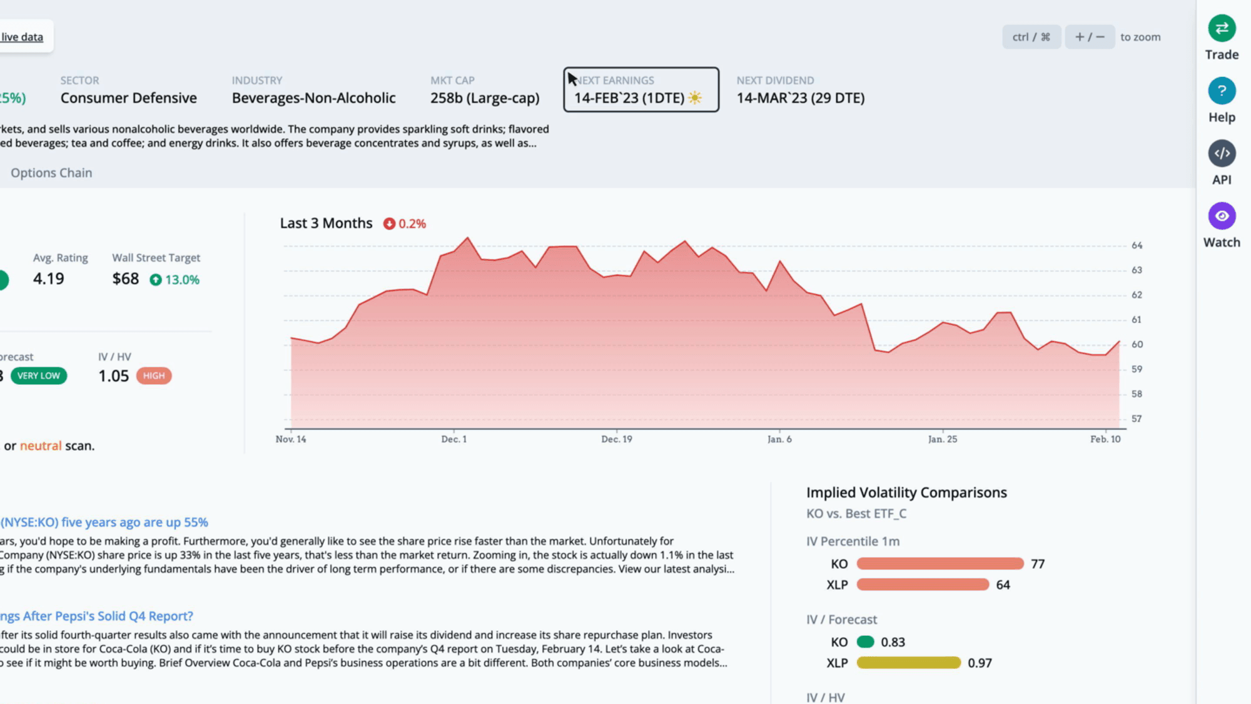Click the Jan. 25 label on chart axis
This screenshot has height=704, width=1251.
(x=943, y=439)
